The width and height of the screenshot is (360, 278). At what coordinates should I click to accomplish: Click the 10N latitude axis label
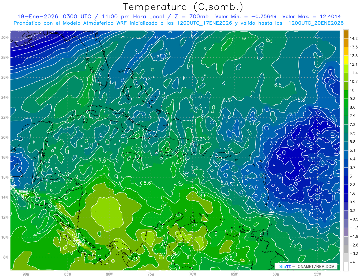pyautogui.click(x=5, y=237)
